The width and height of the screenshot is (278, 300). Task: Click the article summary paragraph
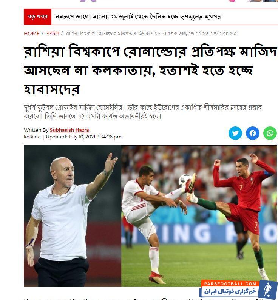point(143,112)
